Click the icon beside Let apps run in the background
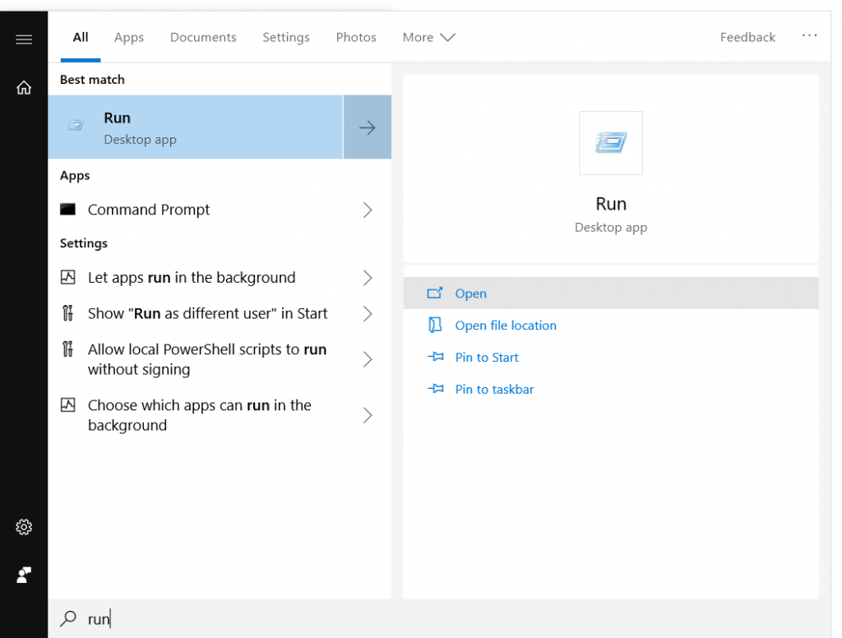The image size is (842, 638). [67, 277]
